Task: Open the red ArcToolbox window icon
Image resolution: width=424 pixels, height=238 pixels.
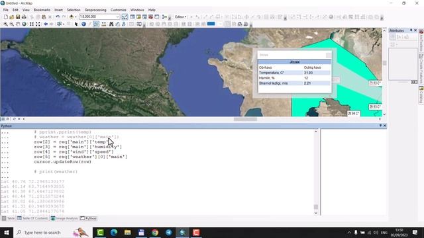Action: pos(150,17)
